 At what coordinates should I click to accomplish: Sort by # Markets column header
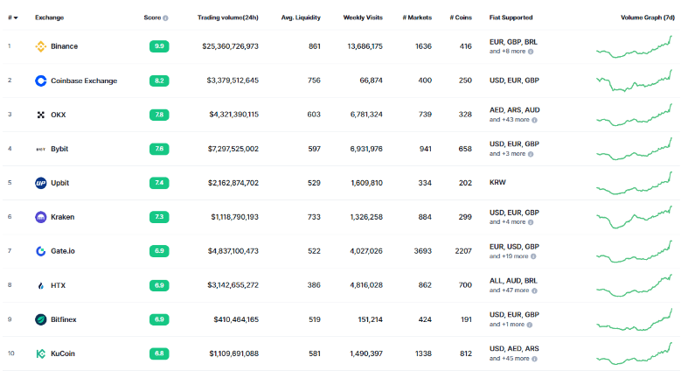point(417,17)
